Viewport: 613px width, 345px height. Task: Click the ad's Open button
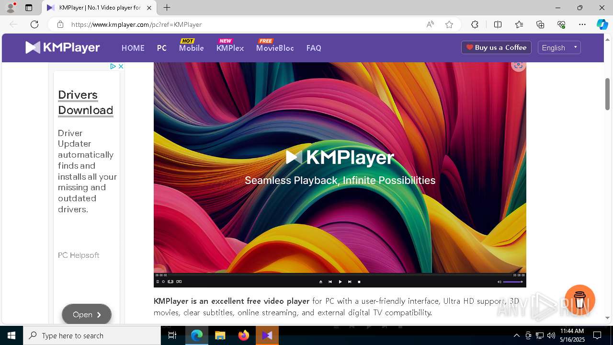87,314
